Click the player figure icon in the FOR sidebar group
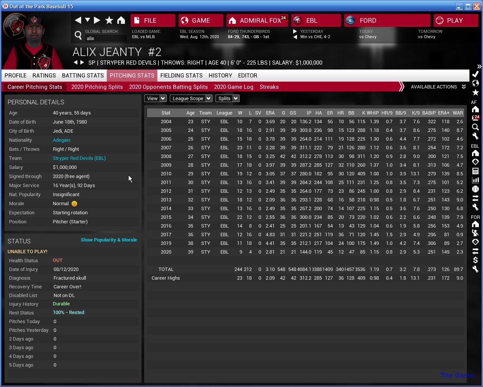The image size is (483, 387). tap(475, 233)
